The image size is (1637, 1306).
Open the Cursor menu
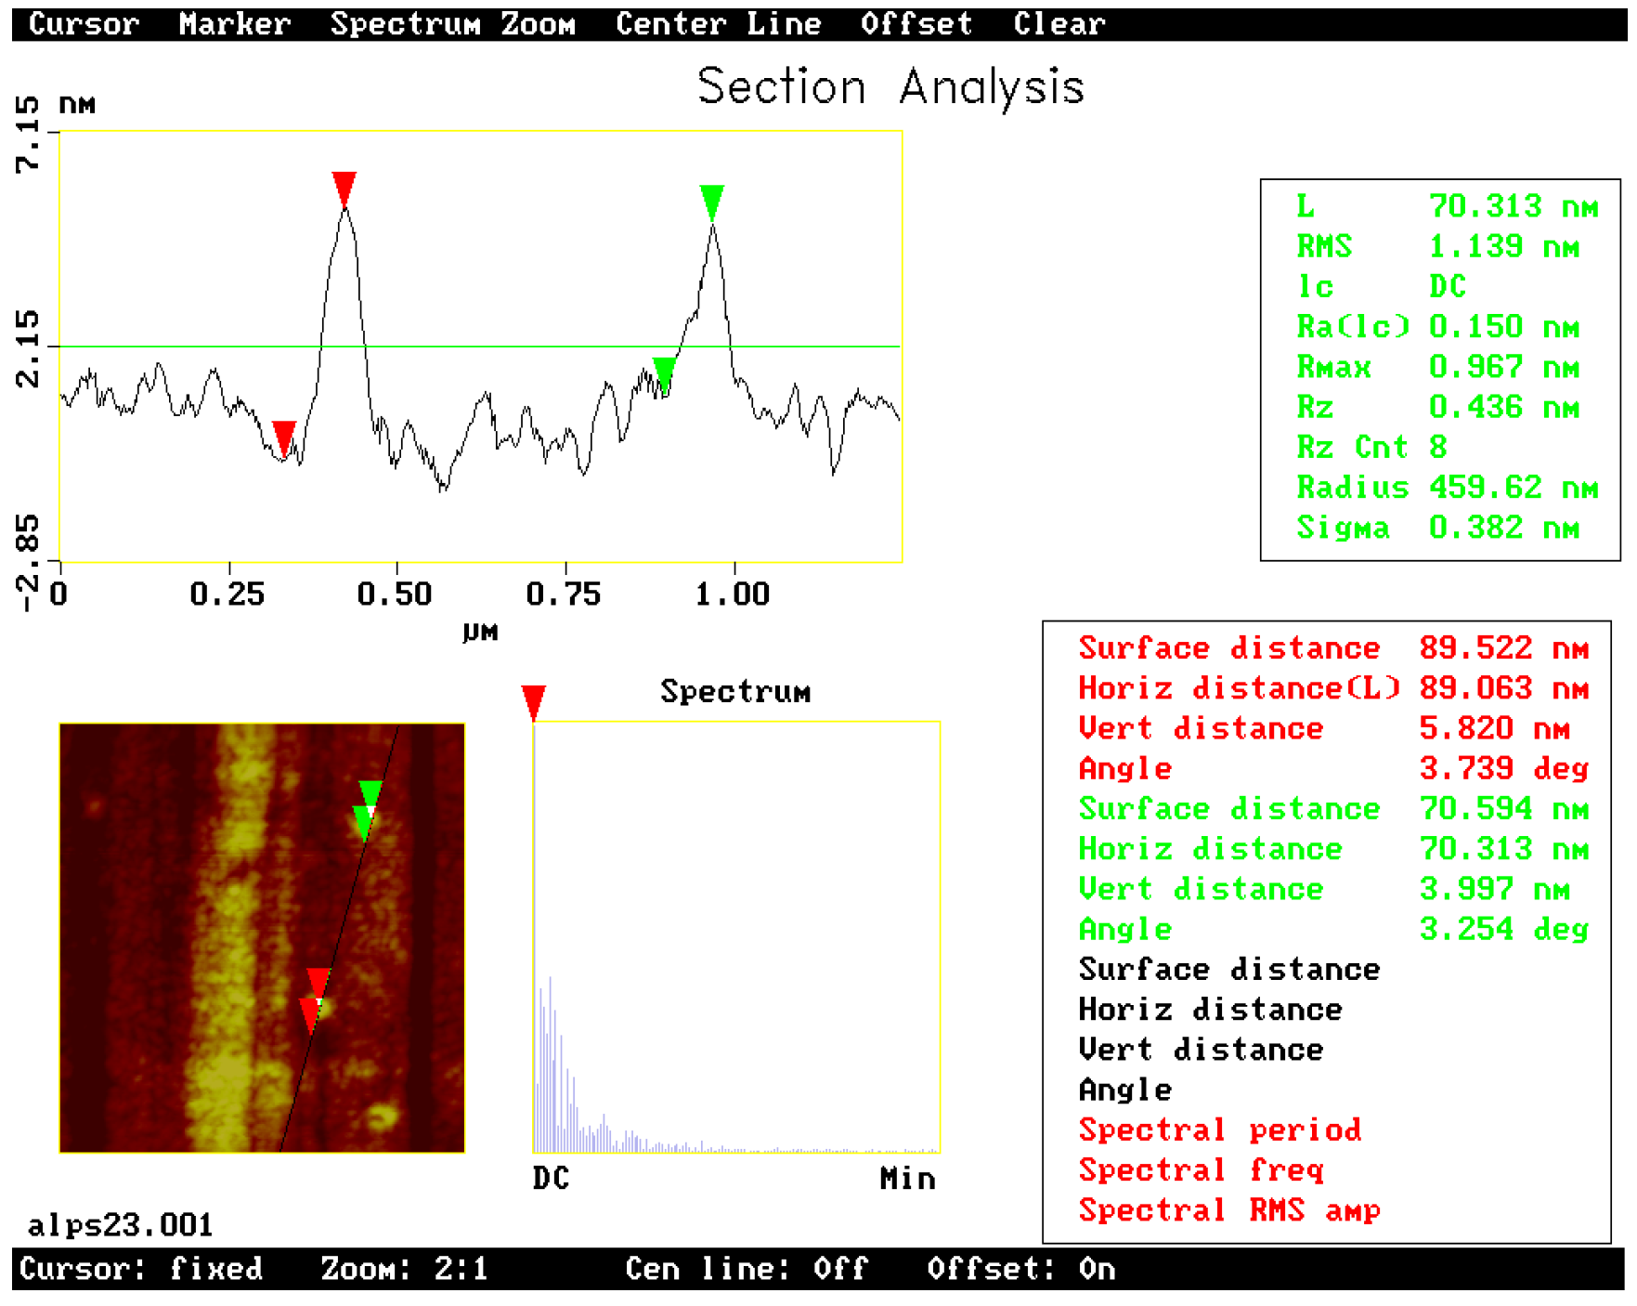point(84,23)
